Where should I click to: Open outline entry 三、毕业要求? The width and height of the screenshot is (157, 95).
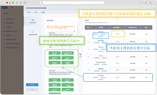tap(7, 27)
